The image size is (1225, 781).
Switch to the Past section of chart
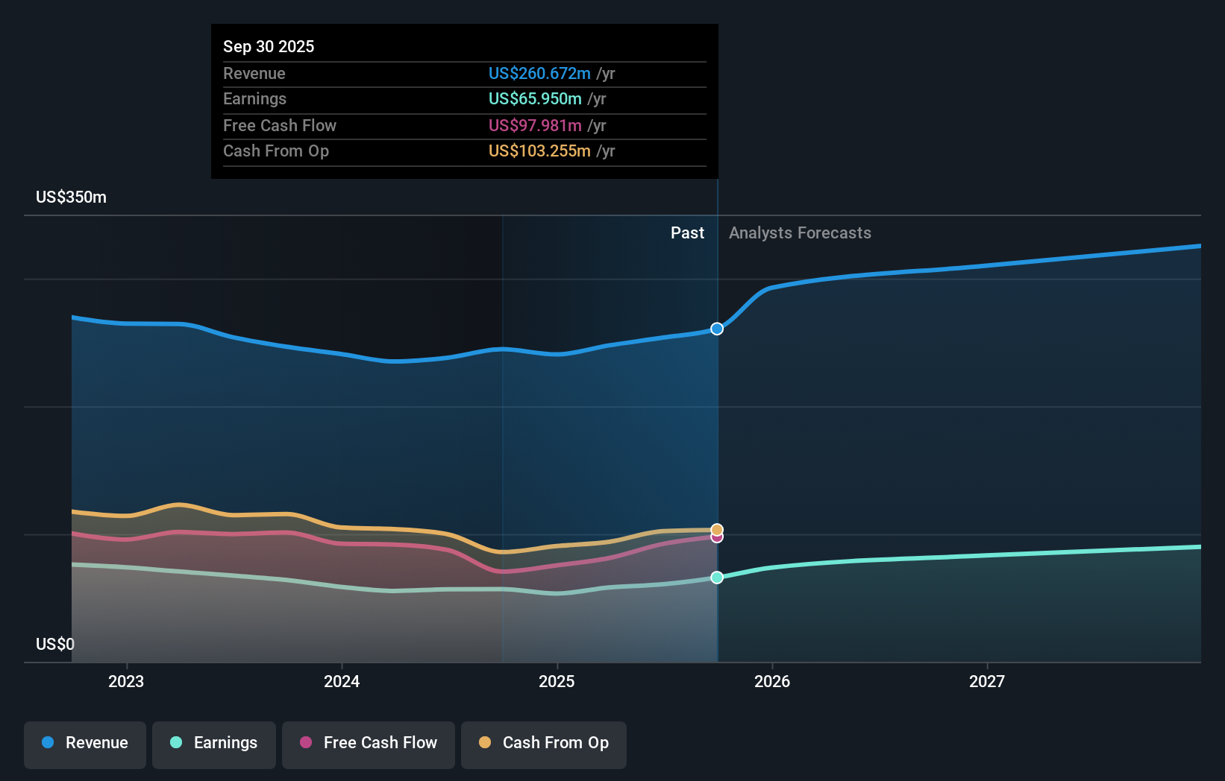click(x=687, y=233)
